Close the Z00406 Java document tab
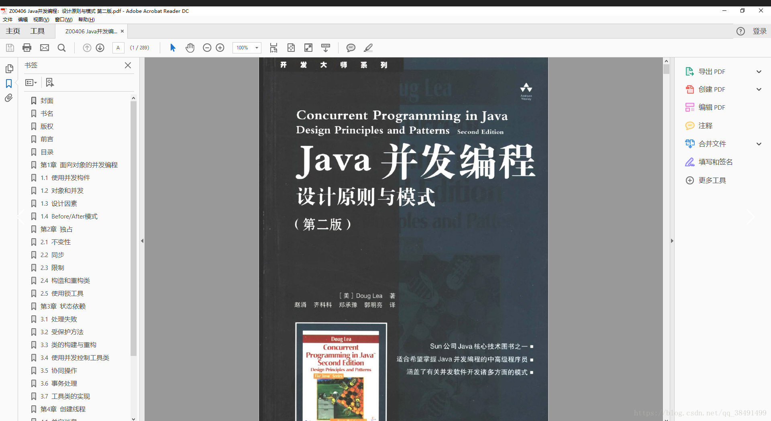 point(122,31)
